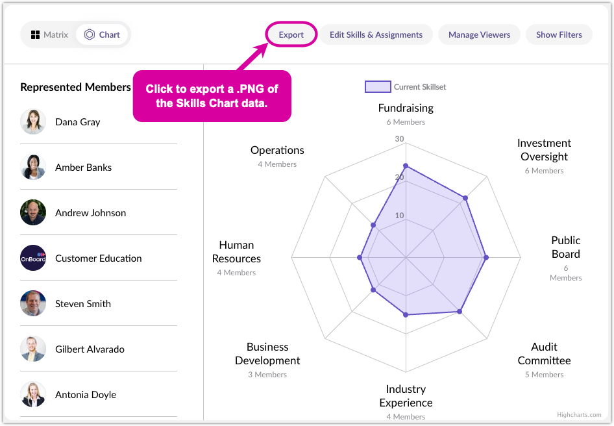Viewport: 614px width, 426px height.
Task: Export the Skills Chart as PNG
Action: 291,34
